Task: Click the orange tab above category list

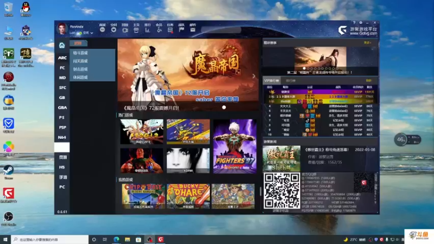Action: (78, 43)
